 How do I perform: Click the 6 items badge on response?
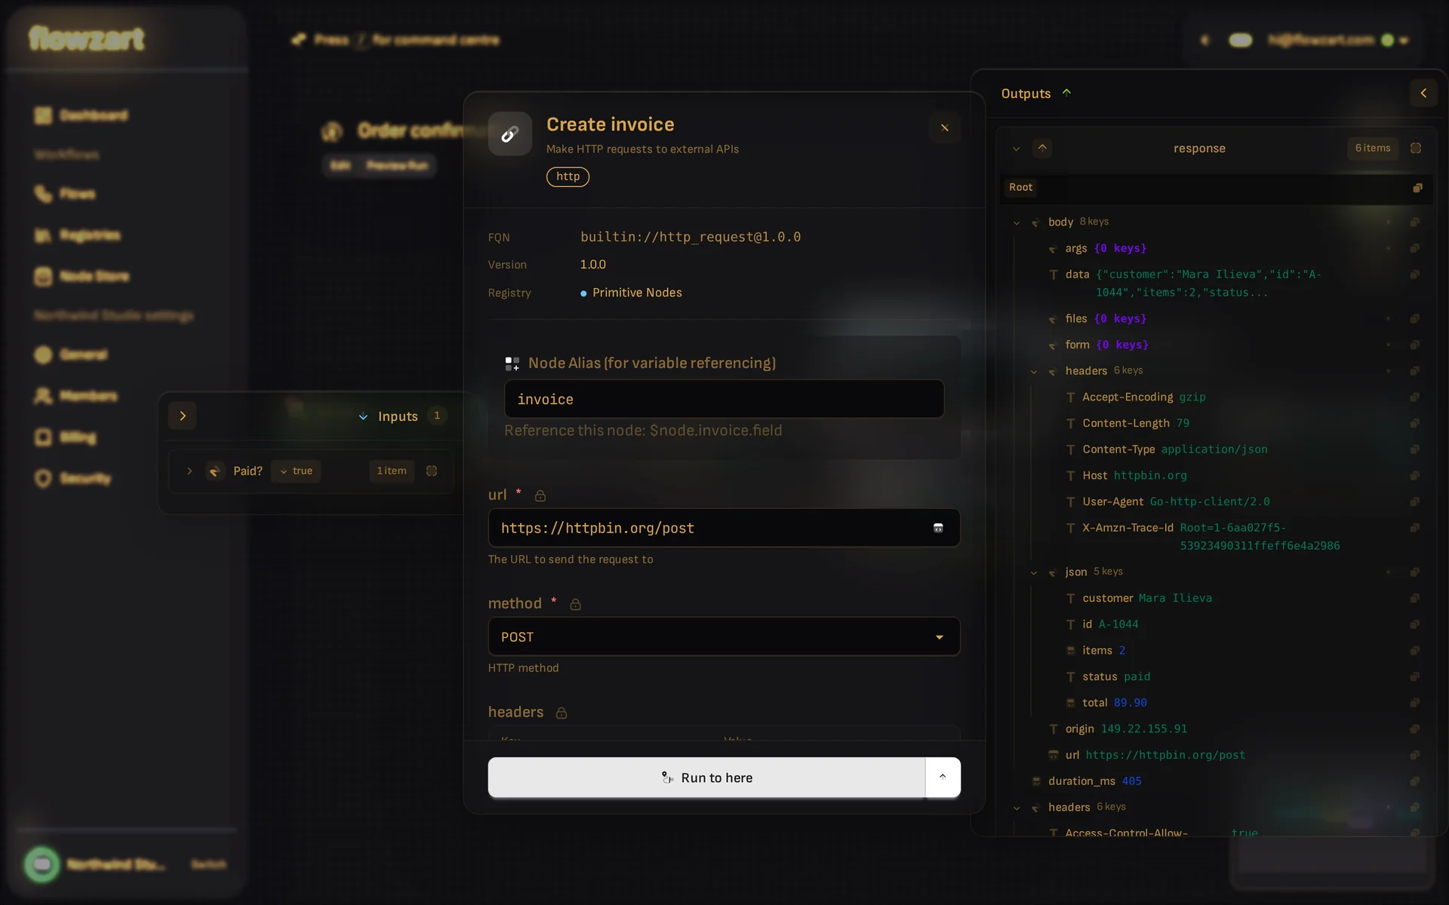[1372, 148]
